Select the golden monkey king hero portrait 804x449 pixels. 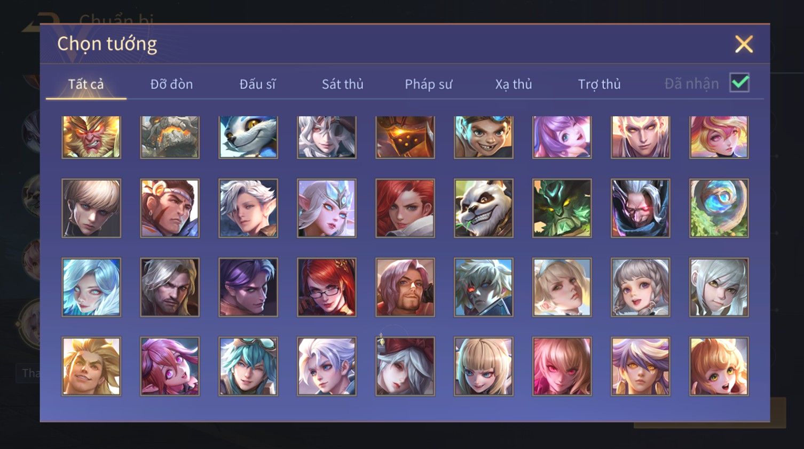pyautogui.click(x=91, y=137)
